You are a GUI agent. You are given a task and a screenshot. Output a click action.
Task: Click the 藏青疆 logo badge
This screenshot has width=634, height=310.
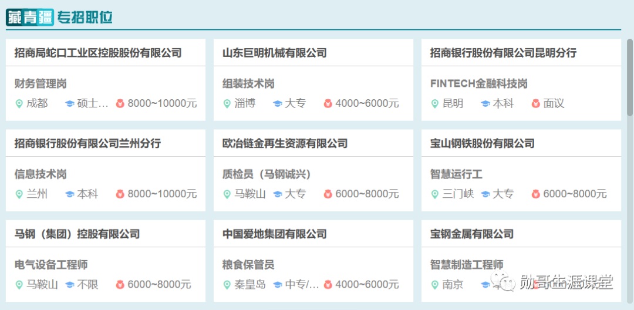tap(29, 18)
